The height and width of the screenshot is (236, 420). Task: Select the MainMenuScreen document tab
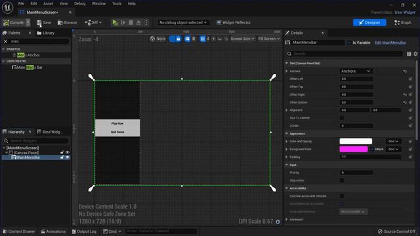[x=42, y=12]
